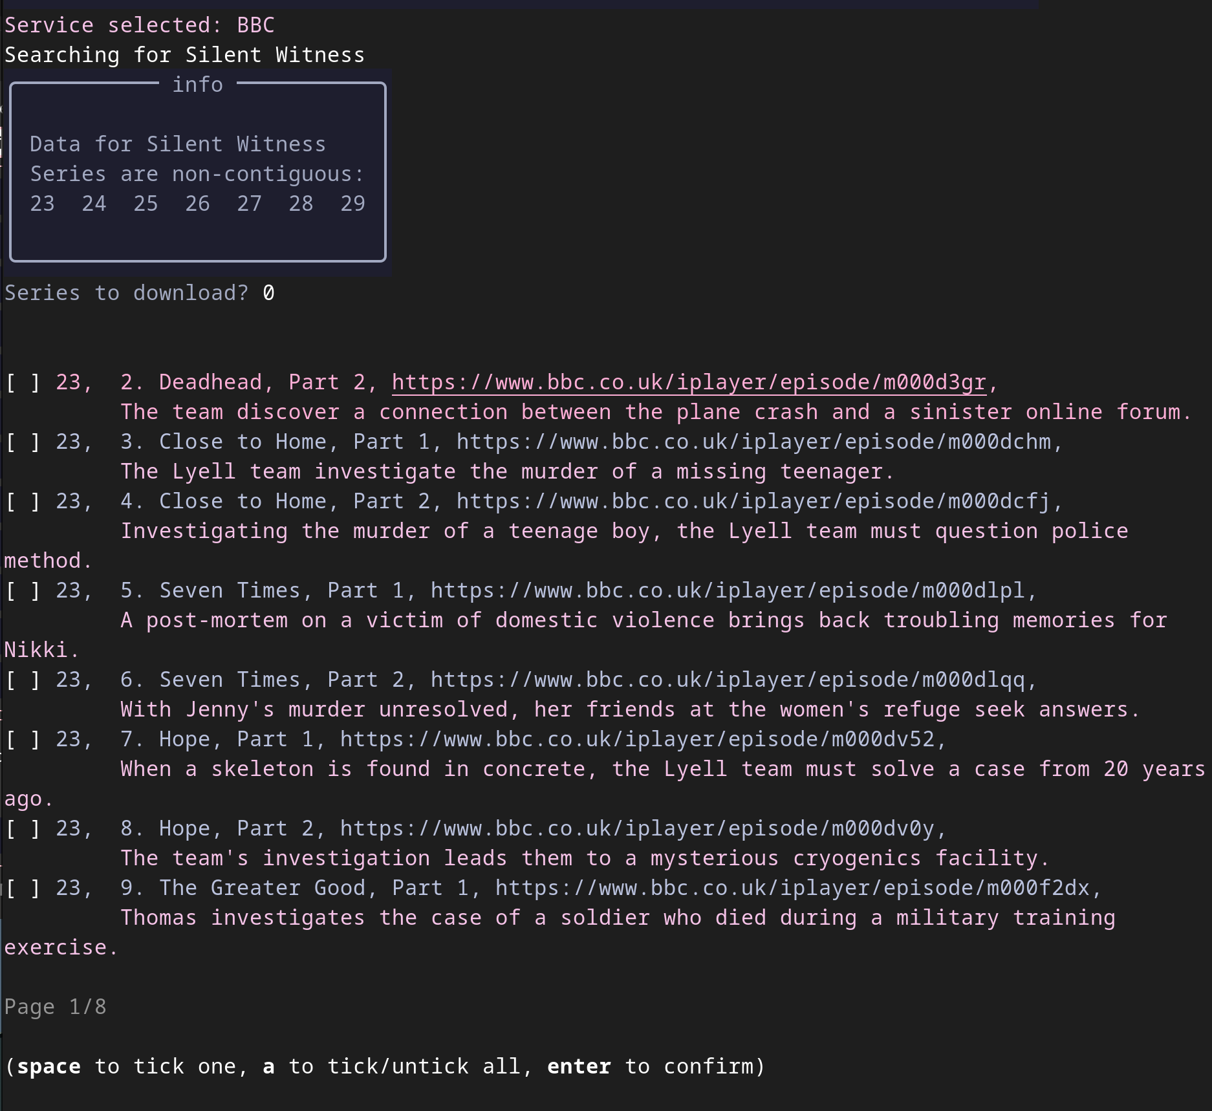Click the '3. Close to Home, Part 1' title
The width and height of the screenshot is (1212, 1111).
point(281,442)
